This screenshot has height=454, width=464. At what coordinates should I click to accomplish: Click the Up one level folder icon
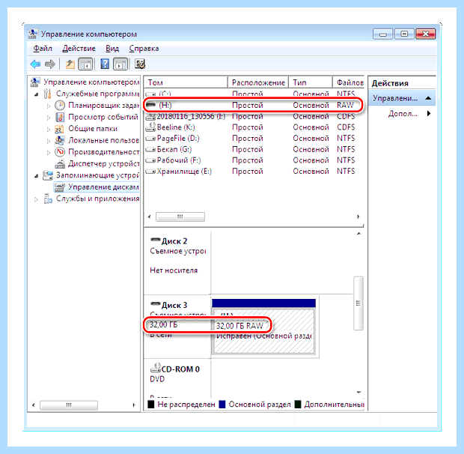tap(70, 64)
